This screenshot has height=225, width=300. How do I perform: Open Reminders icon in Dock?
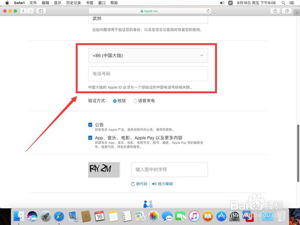[x=127, y=216]
